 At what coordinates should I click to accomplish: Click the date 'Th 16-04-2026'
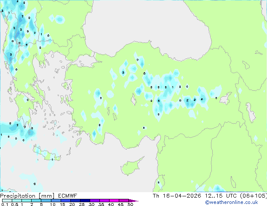(x=177, y=196)
